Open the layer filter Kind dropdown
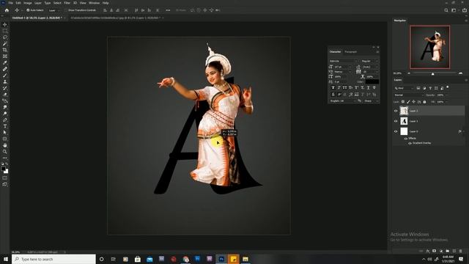Image resolution: width=469 pixels, height=264 pixels. (404, 88)
